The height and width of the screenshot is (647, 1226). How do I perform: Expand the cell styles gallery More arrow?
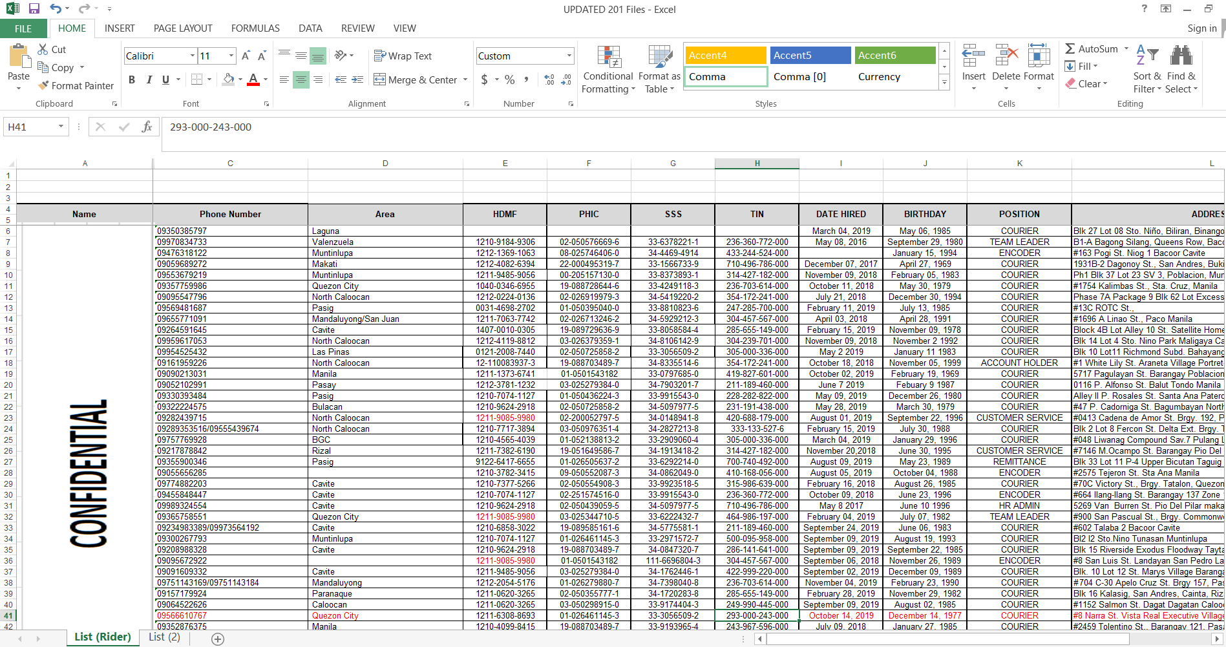pos(944,82)
